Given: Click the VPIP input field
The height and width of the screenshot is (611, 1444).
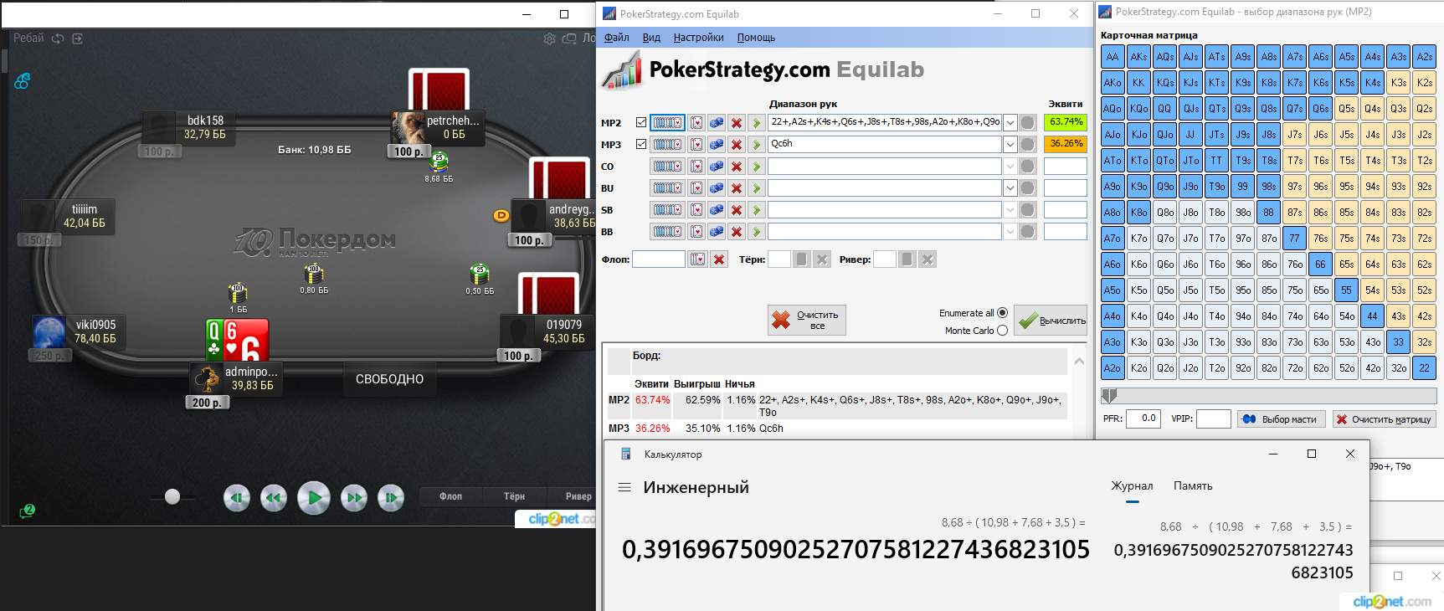Looking at the screenshot, I should (1214, 418).
